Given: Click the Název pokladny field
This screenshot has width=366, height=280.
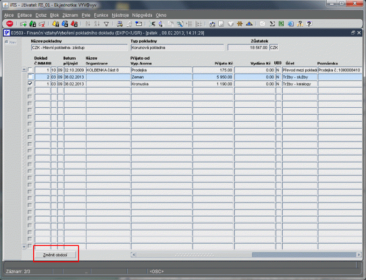Looking at the screenshot, I should tap(79, 48).
